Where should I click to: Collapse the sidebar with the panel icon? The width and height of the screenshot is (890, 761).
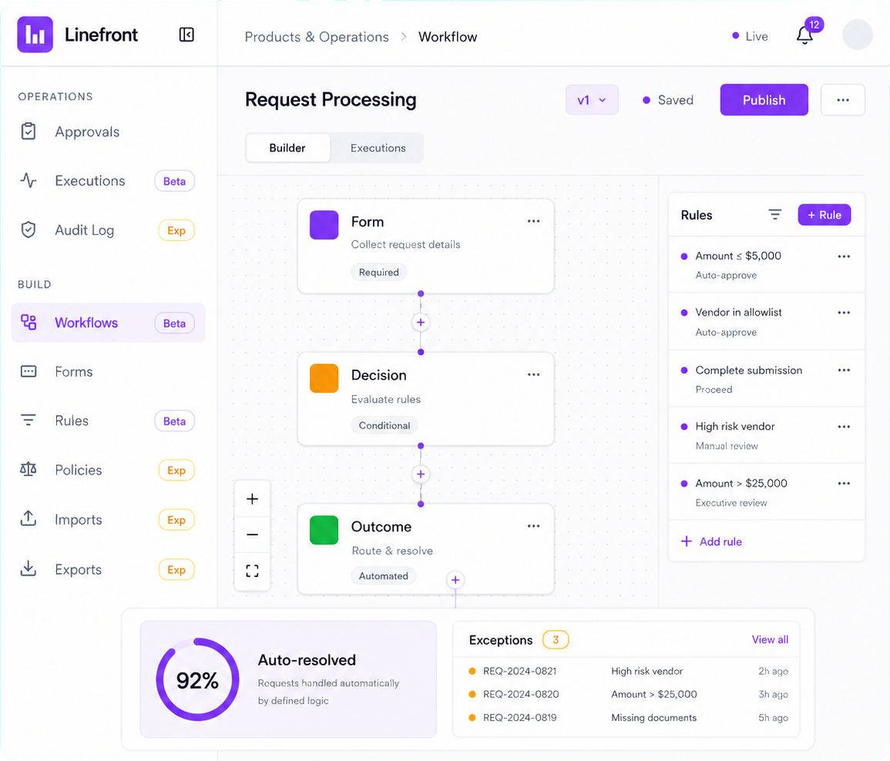pos(186,35)
